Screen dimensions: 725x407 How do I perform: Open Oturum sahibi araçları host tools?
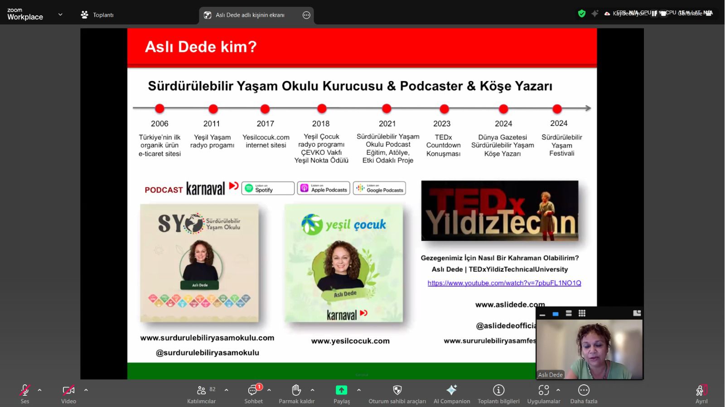[397, 393]
